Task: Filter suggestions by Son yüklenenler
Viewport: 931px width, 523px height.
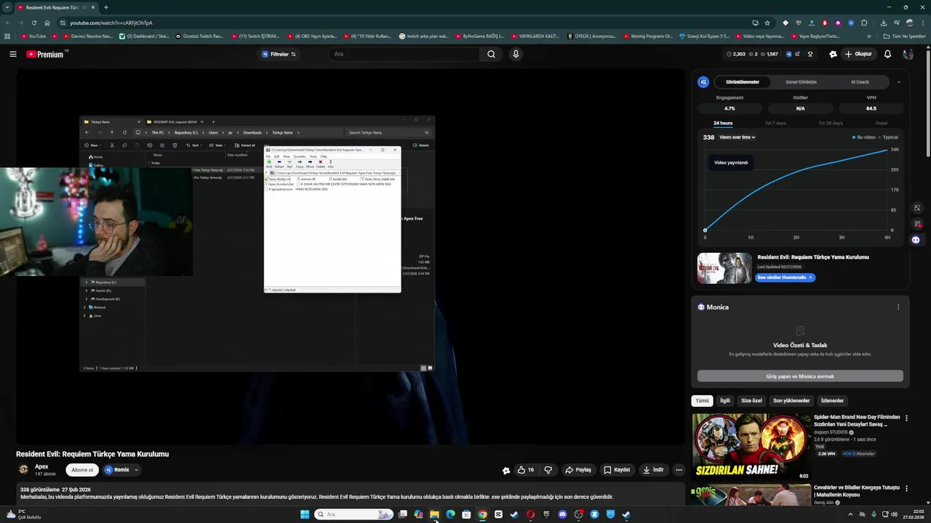Action: [791, 401]
